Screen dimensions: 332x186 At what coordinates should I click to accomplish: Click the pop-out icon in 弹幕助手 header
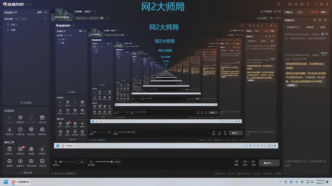pos(325,20)
